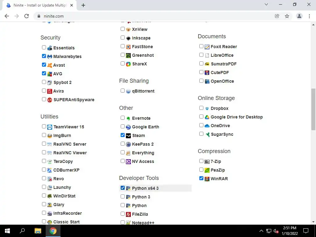The width and height of the screenshot is (316, 237).
Task: Click the Avast orange icon
Action: 50,65
